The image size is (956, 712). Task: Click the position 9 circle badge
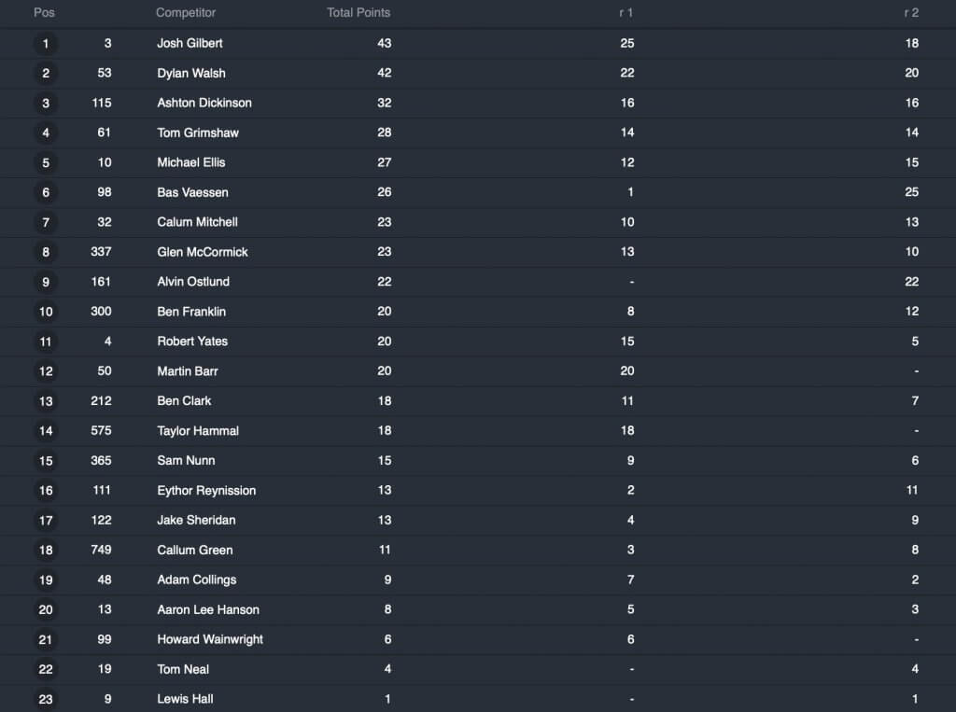(46, 282)
